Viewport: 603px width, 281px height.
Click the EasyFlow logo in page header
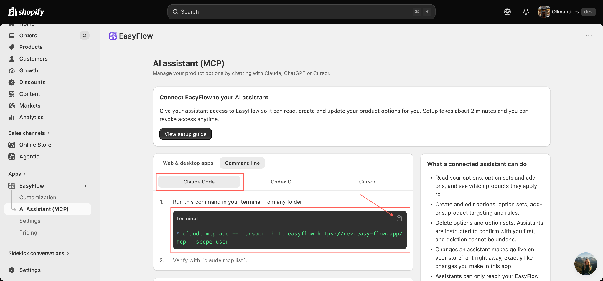[113, 36]
